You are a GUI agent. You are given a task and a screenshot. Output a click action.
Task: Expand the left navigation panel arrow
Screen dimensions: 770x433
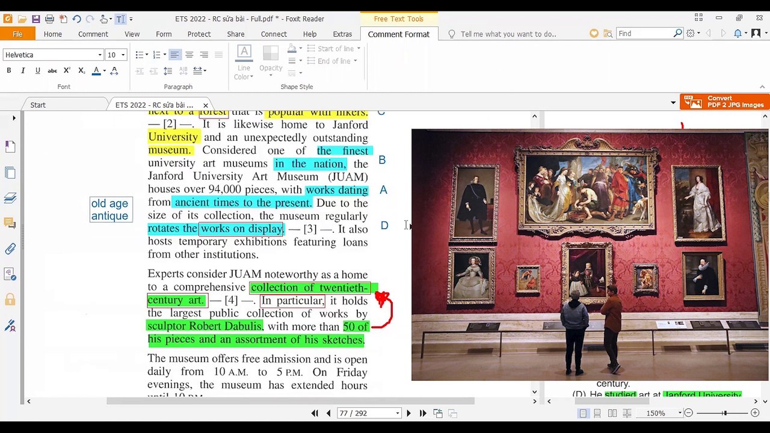(x=14, y=118)
